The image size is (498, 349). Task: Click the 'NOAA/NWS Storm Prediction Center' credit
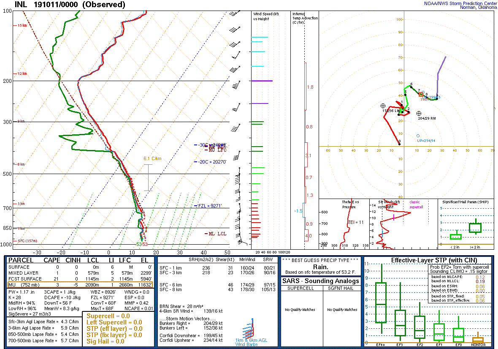tap(460, 3)
